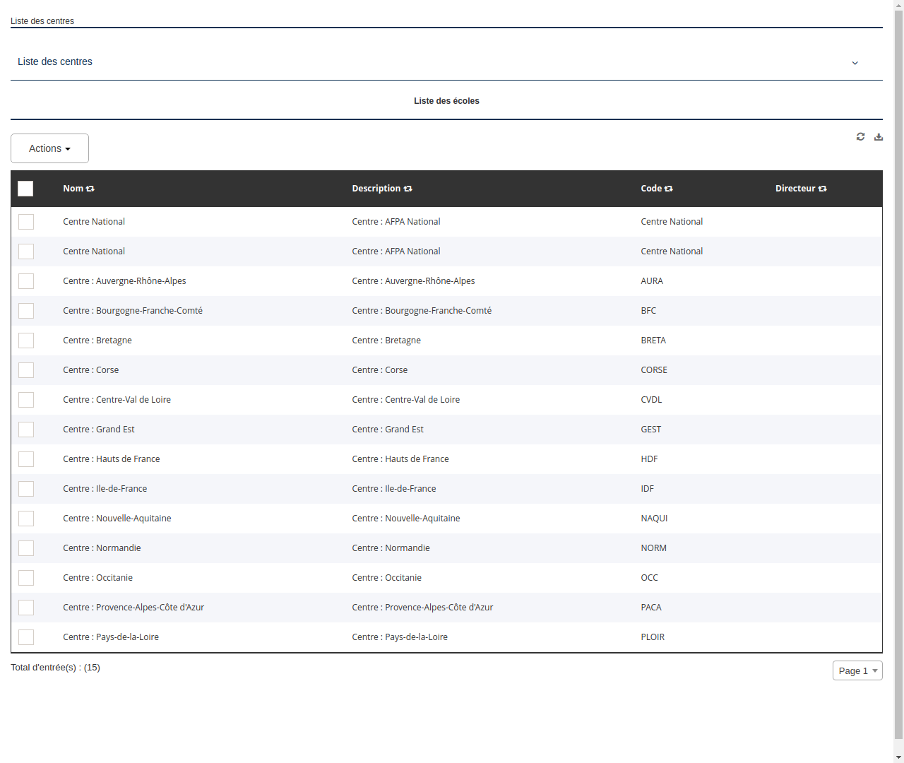The height and width of the screenshot is (763, 904).
Task: Toggle the select-all checkbox in the header
Action: pos(25,189)
